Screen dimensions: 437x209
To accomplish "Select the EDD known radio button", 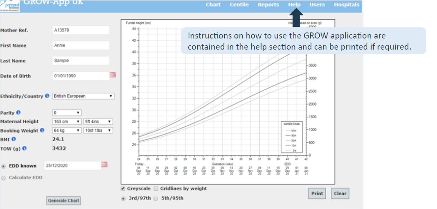I will click(x=3, y=166).
